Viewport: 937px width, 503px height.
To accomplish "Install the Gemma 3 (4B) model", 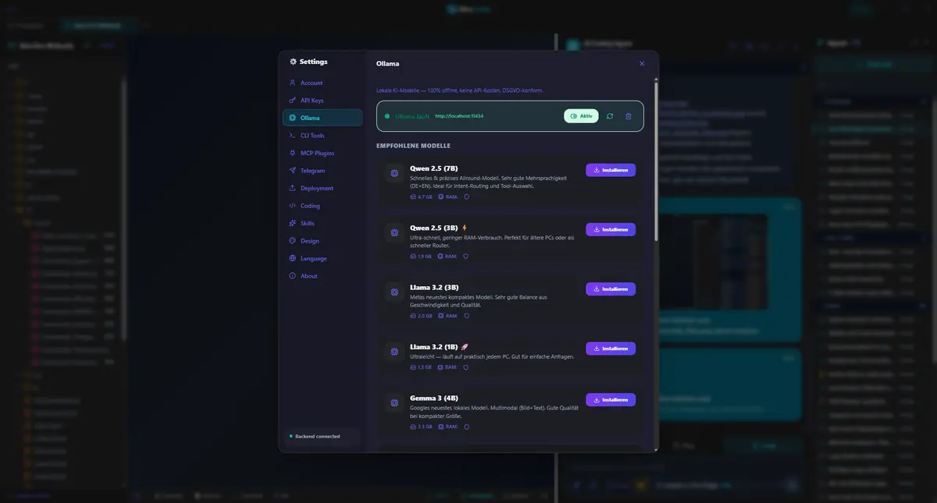I will pyautogui.click(x=611, y=400).
